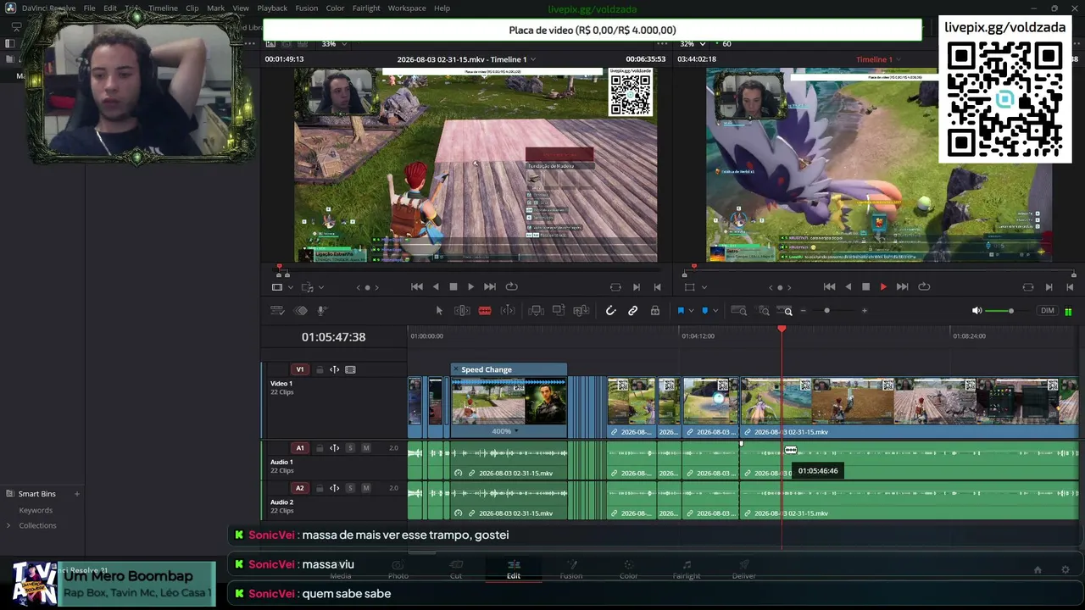The image size is (1085, 610).
Task: Click the Add Smart Bin plus icon
Action: click(77, 494)
